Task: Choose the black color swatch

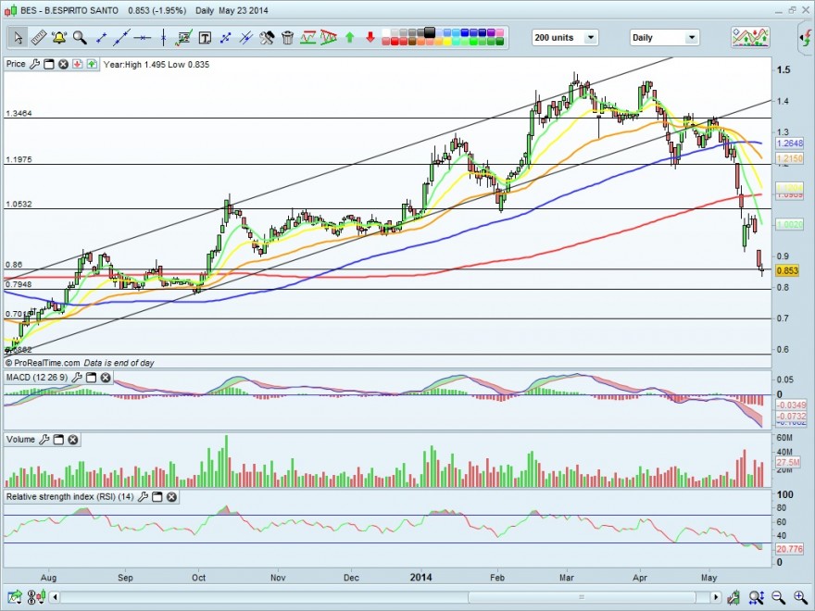Action: (x=430, y=32)
